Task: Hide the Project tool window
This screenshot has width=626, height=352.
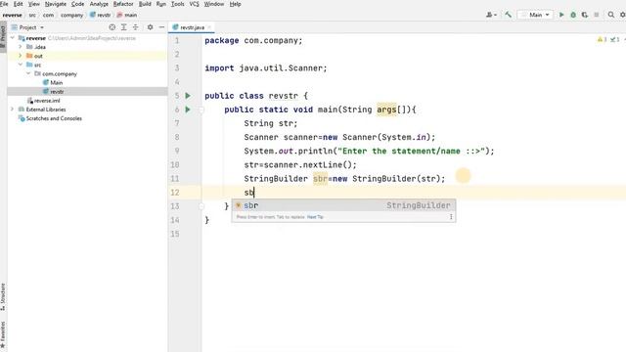Action: [x=161, y=27]
